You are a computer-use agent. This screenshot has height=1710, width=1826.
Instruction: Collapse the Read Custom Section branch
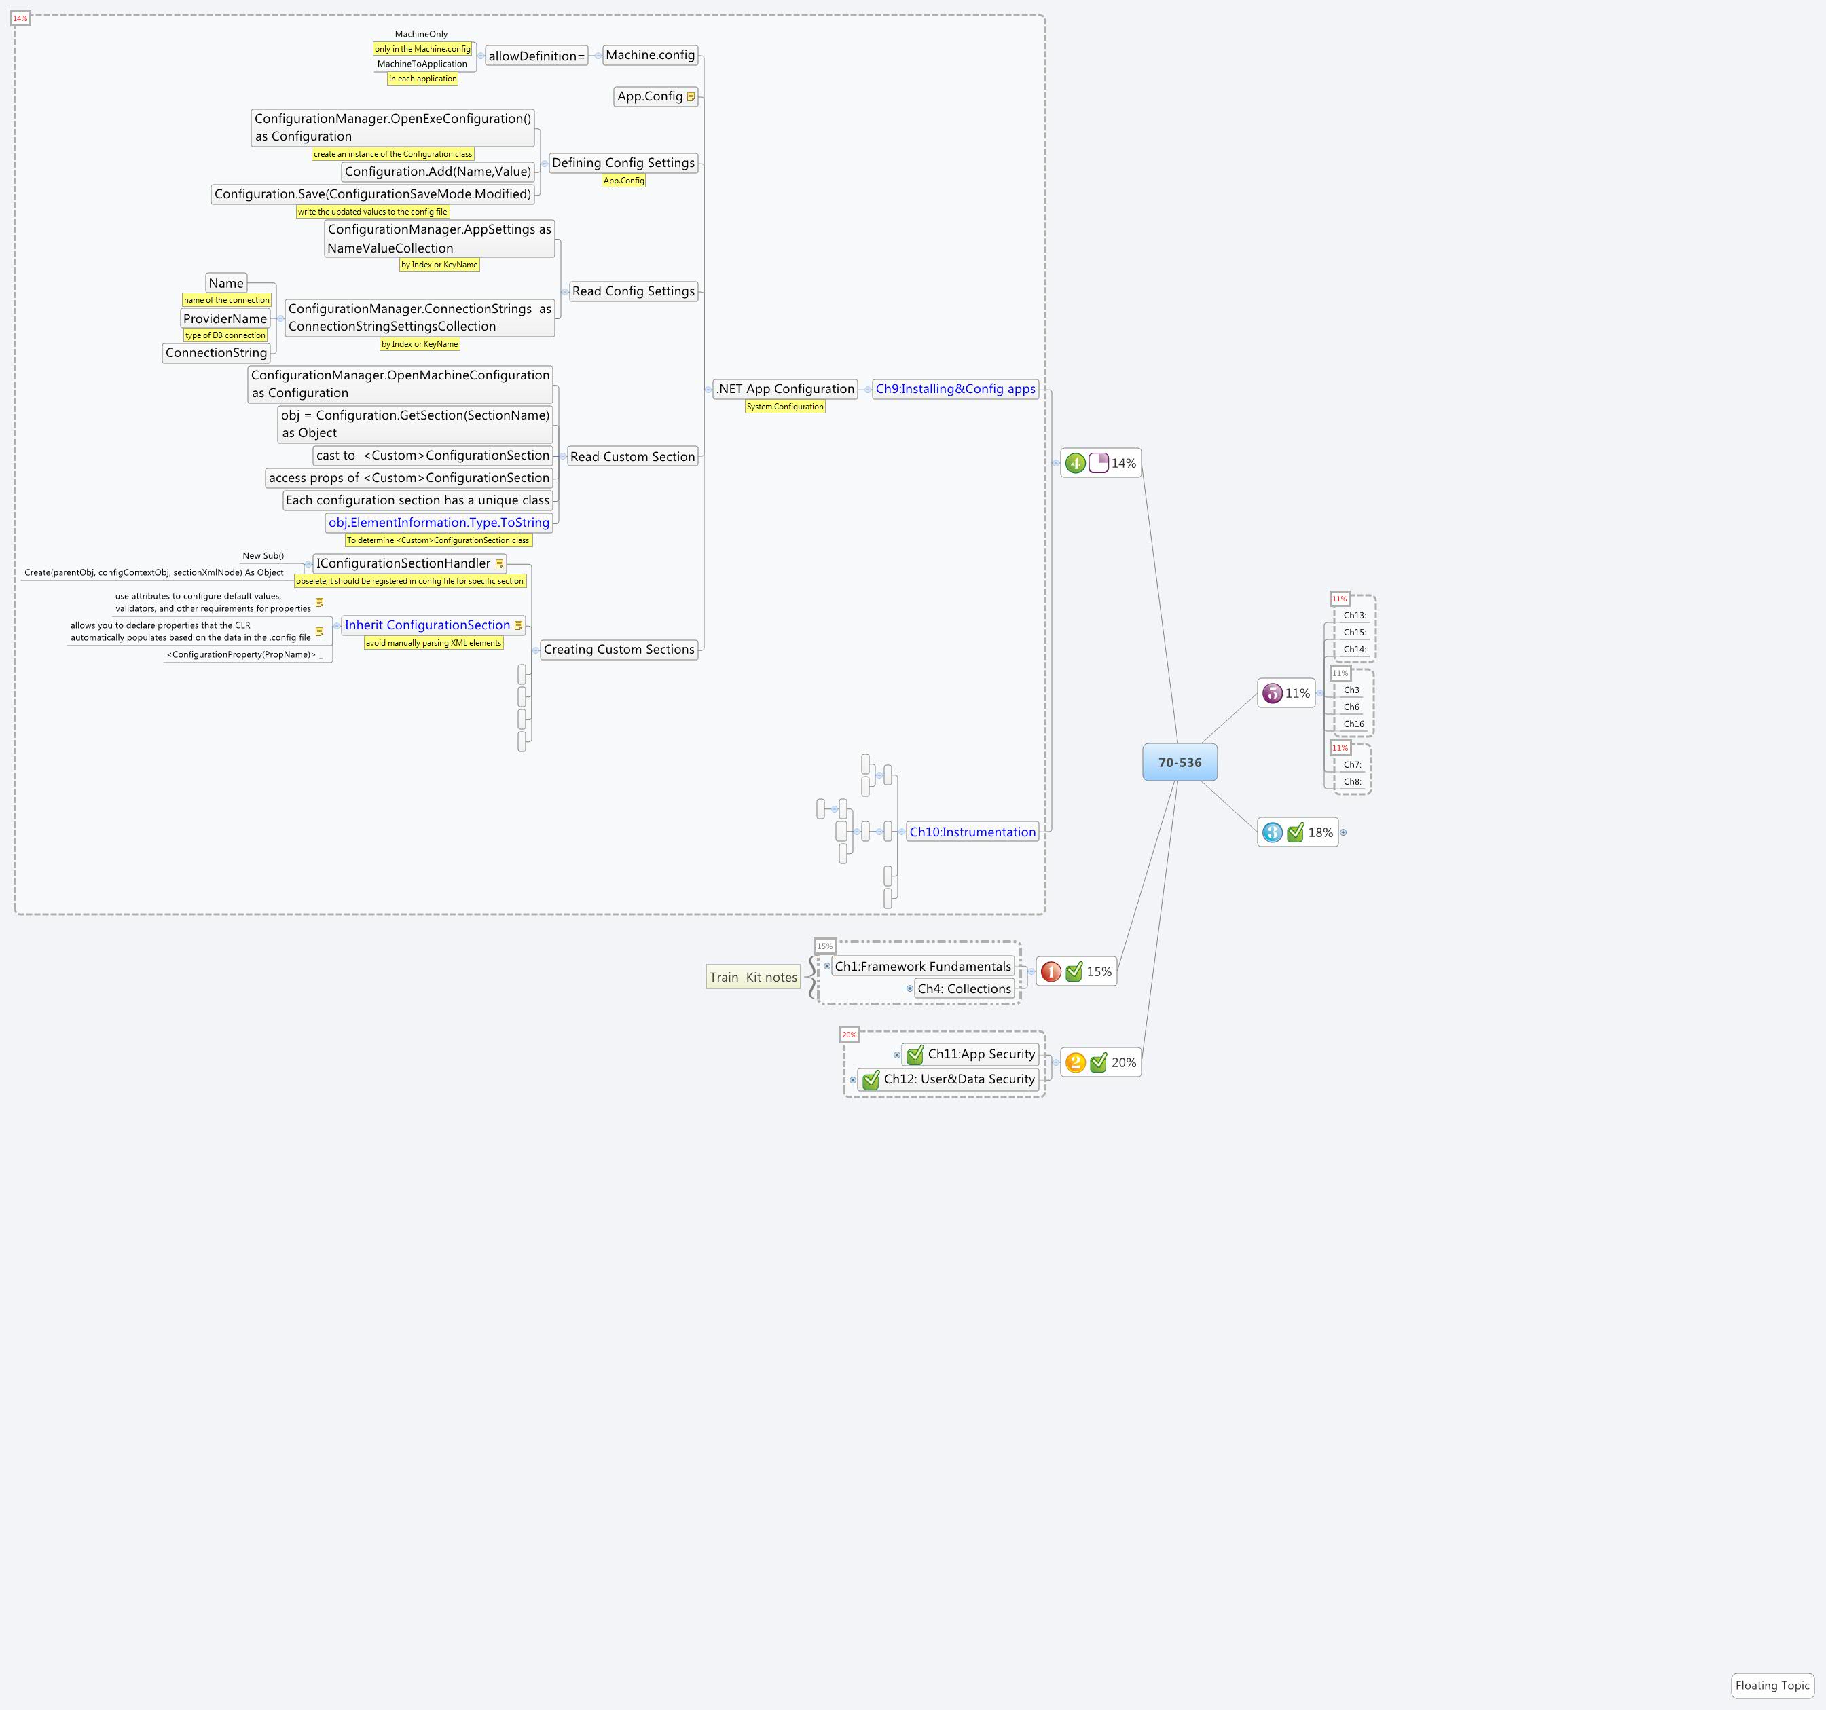point(562,456)
